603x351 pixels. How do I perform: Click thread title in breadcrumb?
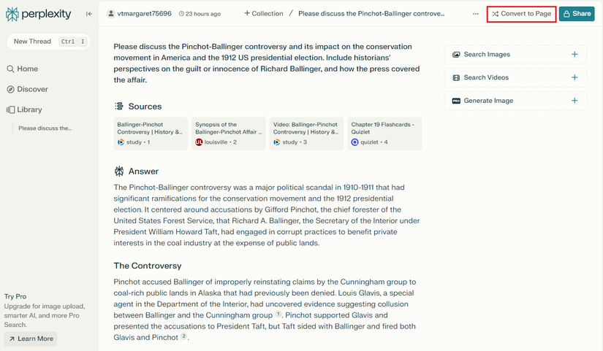tap(371, 13)
